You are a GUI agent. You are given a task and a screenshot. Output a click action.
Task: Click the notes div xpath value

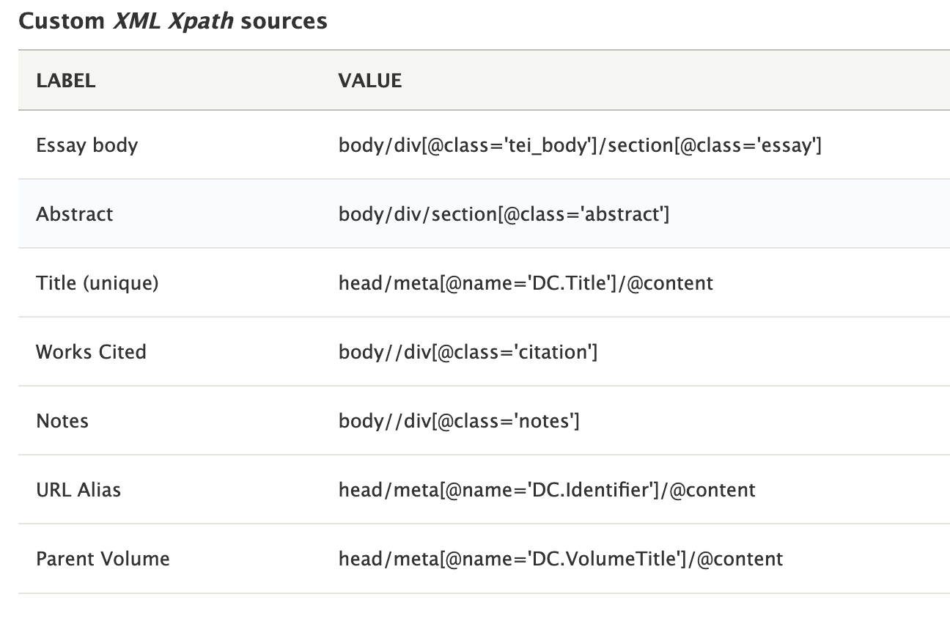coord(459,422)
